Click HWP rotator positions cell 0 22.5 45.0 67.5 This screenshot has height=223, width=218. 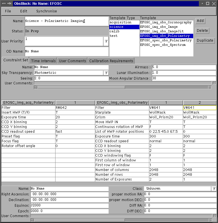pyautogui.click(x=166, y=132)
